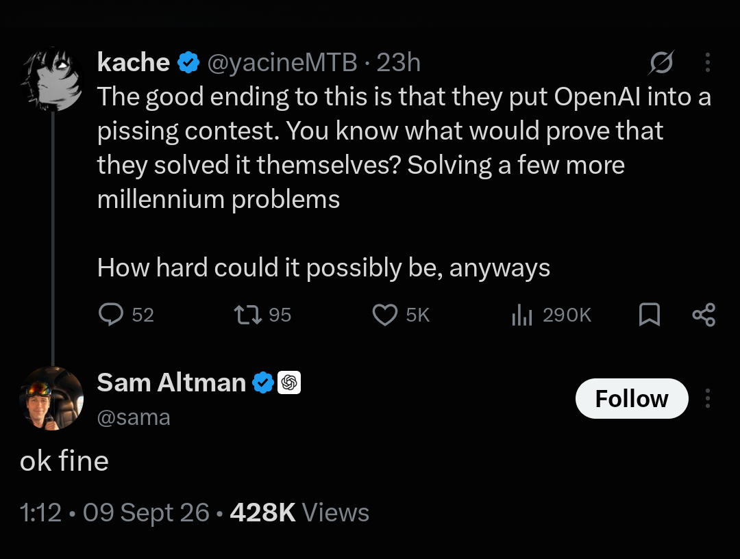
Task: Share kache's tweet with the share icon
Action: [x=704, y=314]
